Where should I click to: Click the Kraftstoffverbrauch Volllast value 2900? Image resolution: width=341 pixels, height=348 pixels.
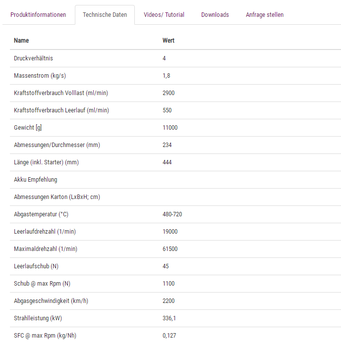[169, 93]
